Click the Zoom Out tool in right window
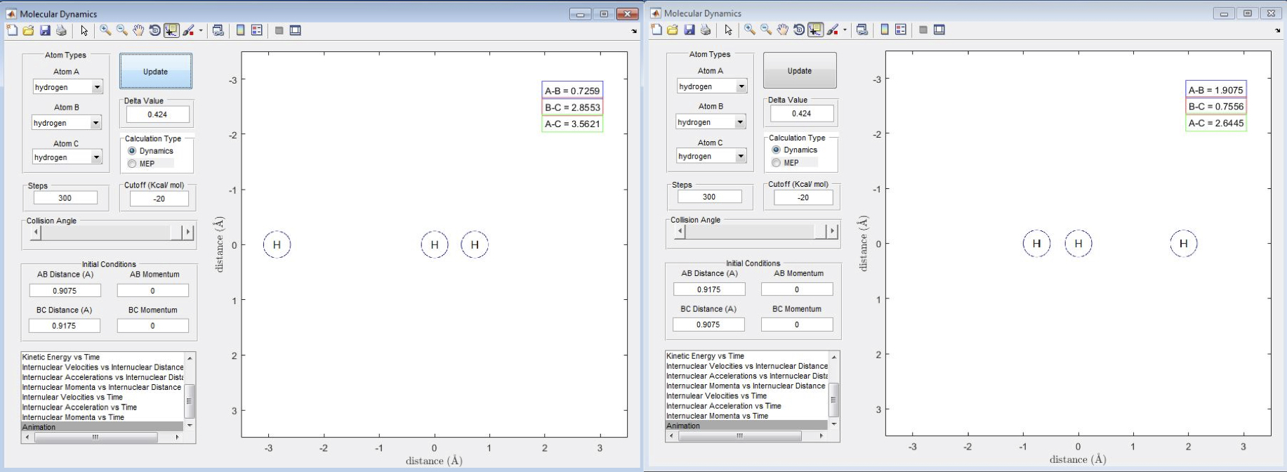 coord(766,29)
